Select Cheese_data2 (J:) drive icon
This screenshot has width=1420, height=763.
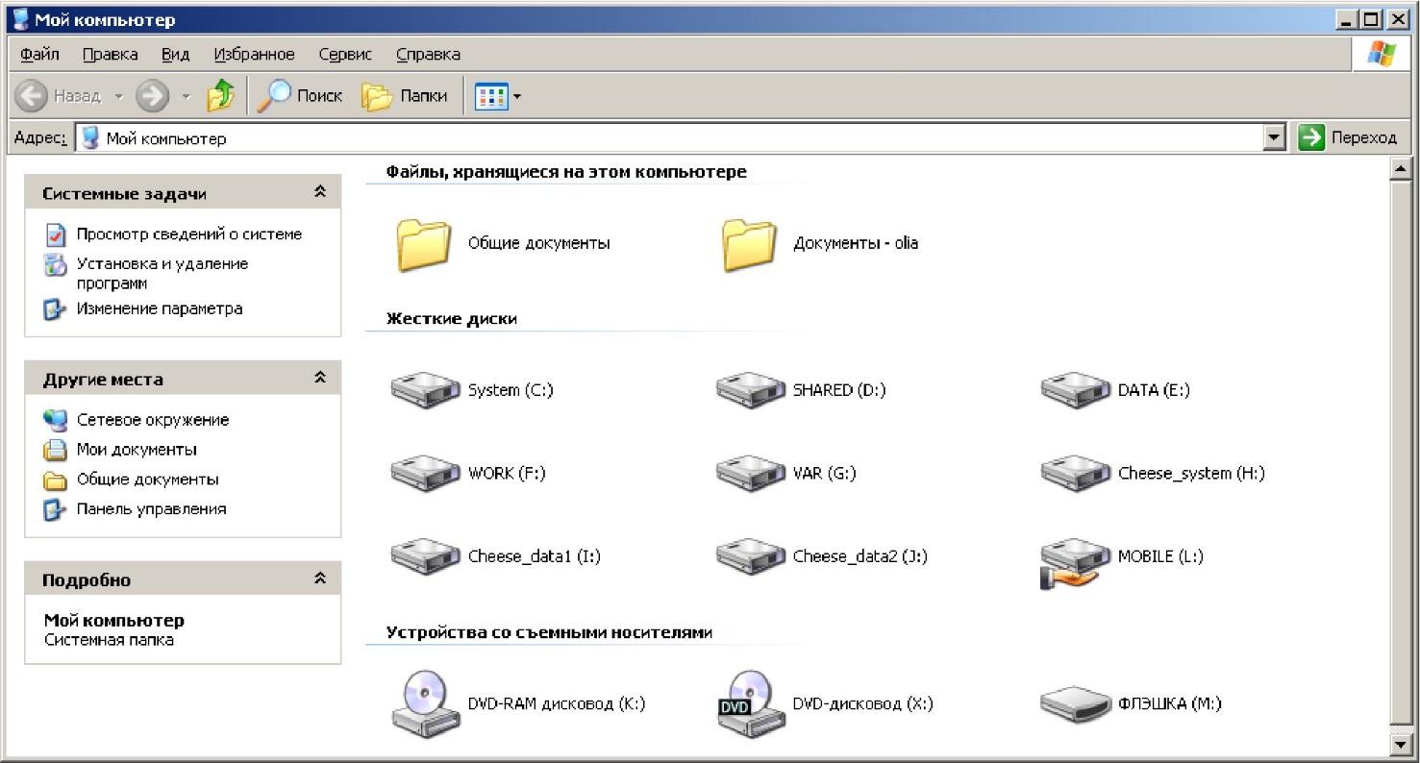tap(751, 556)
